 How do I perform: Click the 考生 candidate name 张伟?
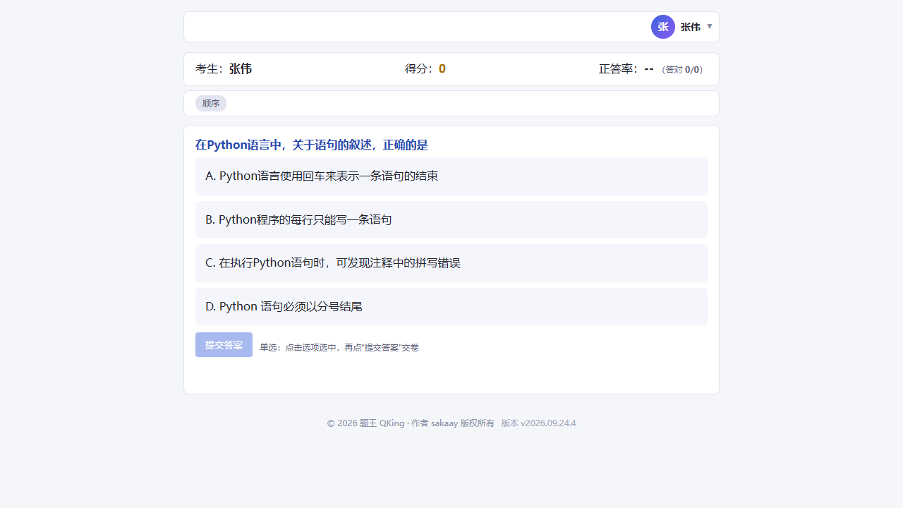tap(241, 68)
